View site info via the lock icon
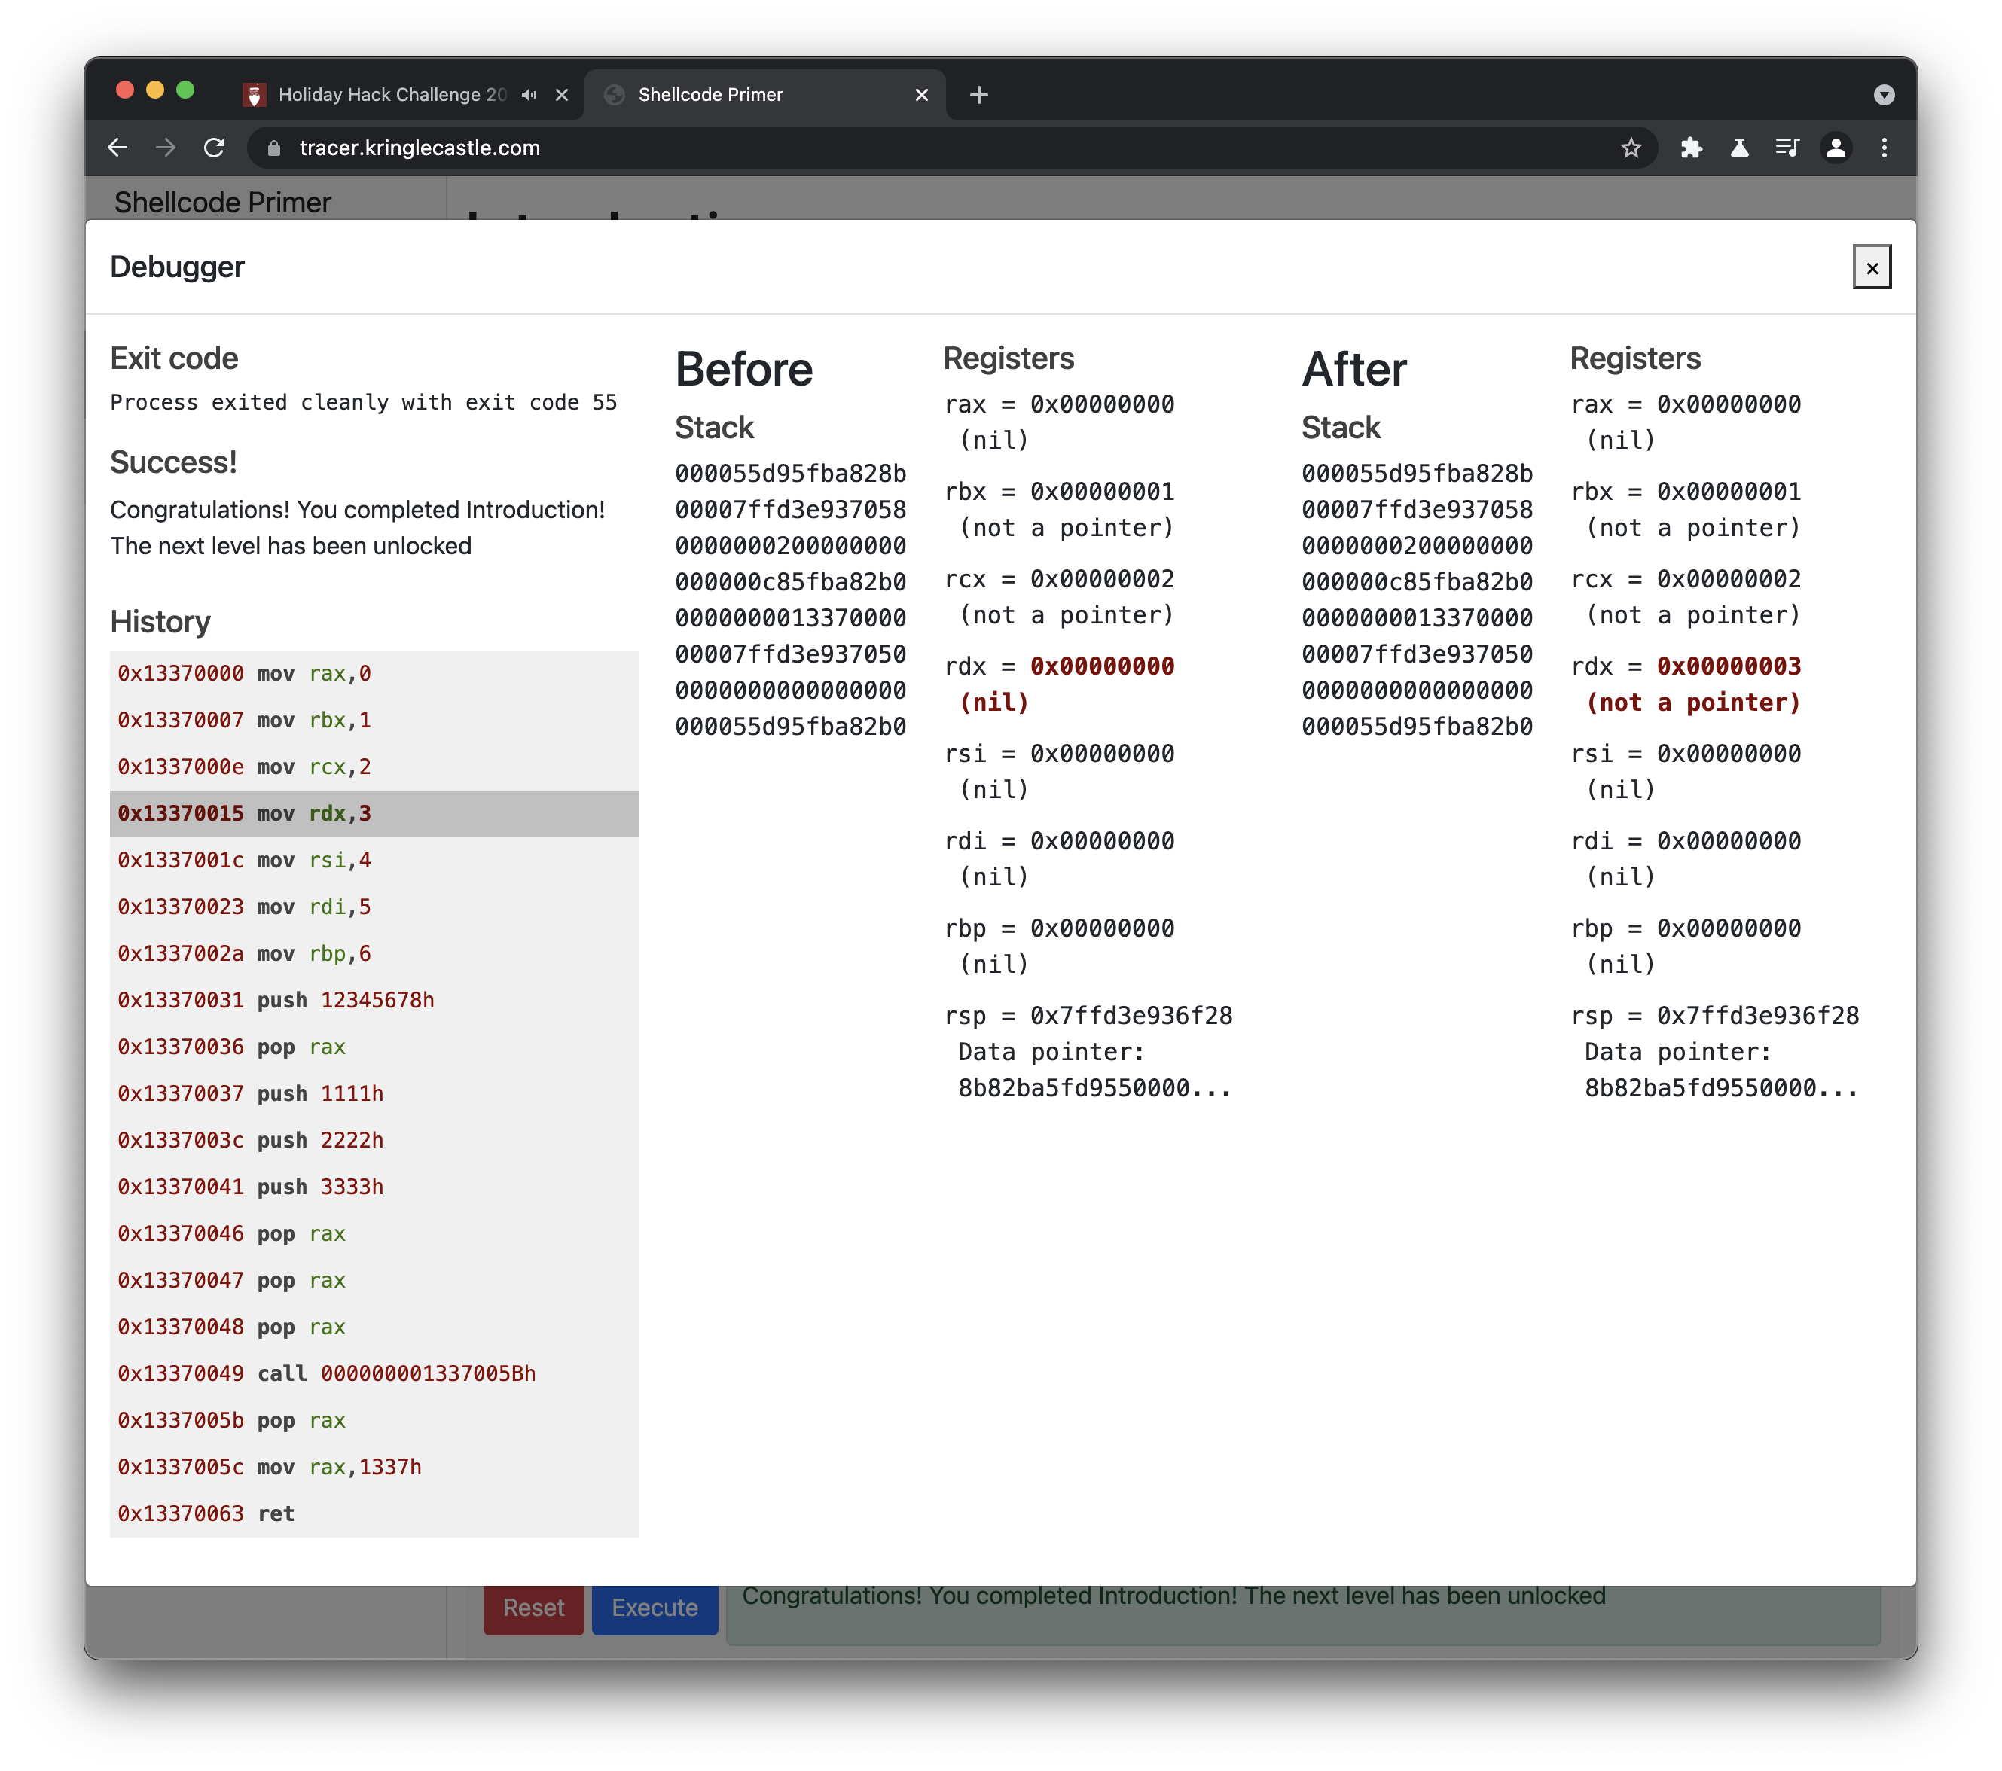Viewport: 2002px width, 1771px height. click(275, 148)
